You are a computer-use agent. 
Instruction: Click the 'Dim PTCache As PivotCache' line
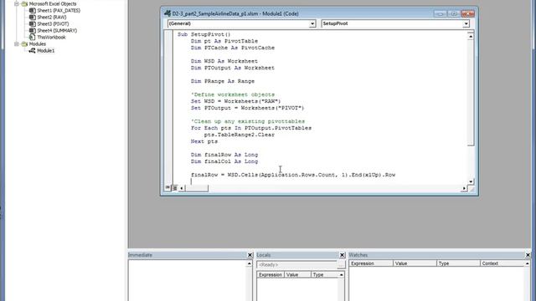pos(233,48)
